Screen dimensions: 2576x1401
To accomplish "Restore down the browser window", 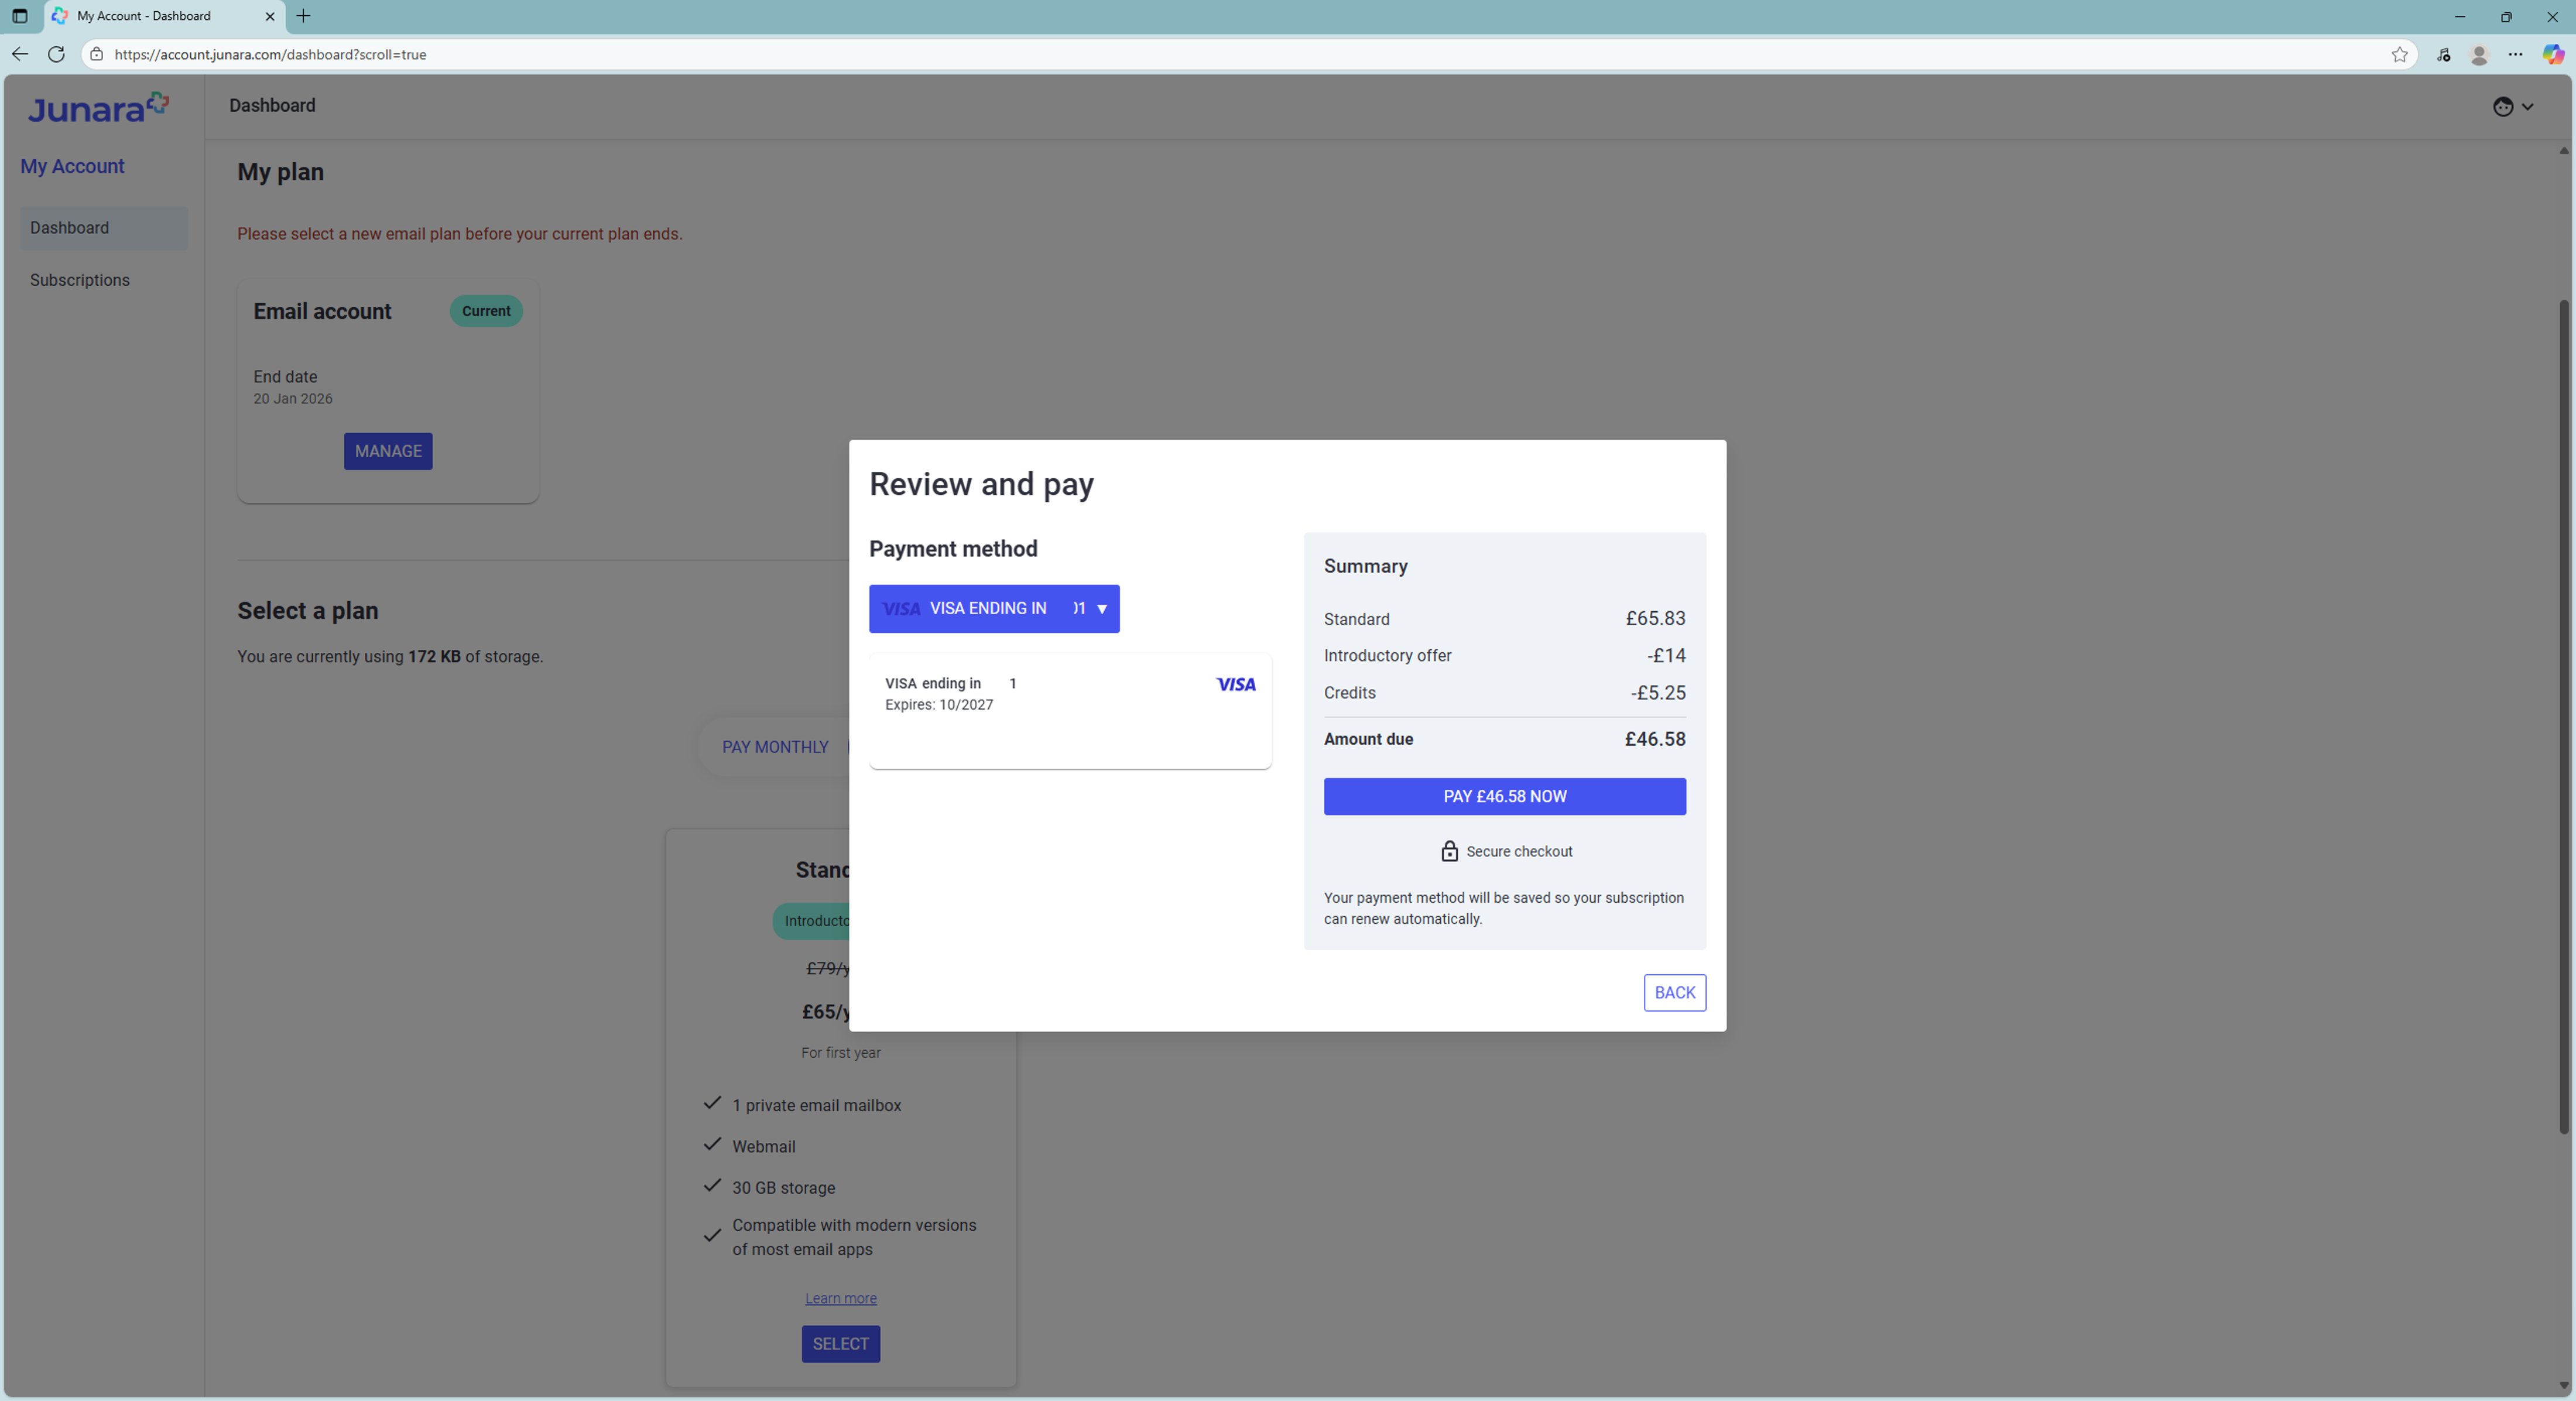I will [2506, 16].
